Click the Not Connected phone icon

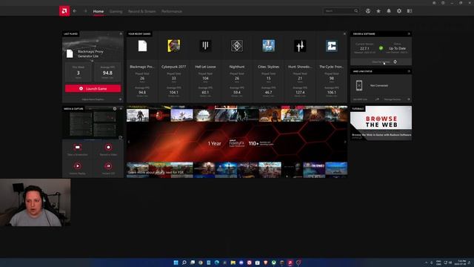coord(358,85)
